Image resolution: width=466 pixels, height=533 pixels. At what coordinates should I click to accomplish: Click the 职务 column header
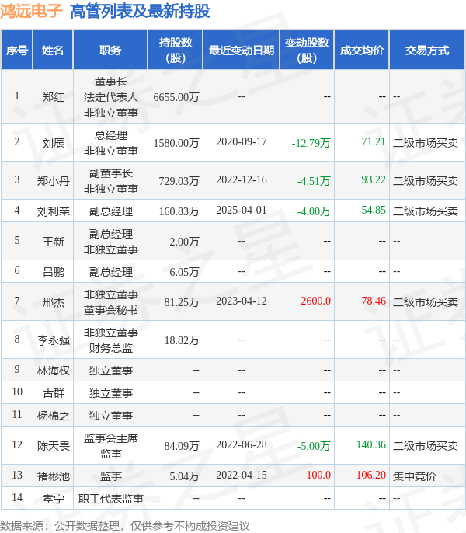(x=110, y=51)
